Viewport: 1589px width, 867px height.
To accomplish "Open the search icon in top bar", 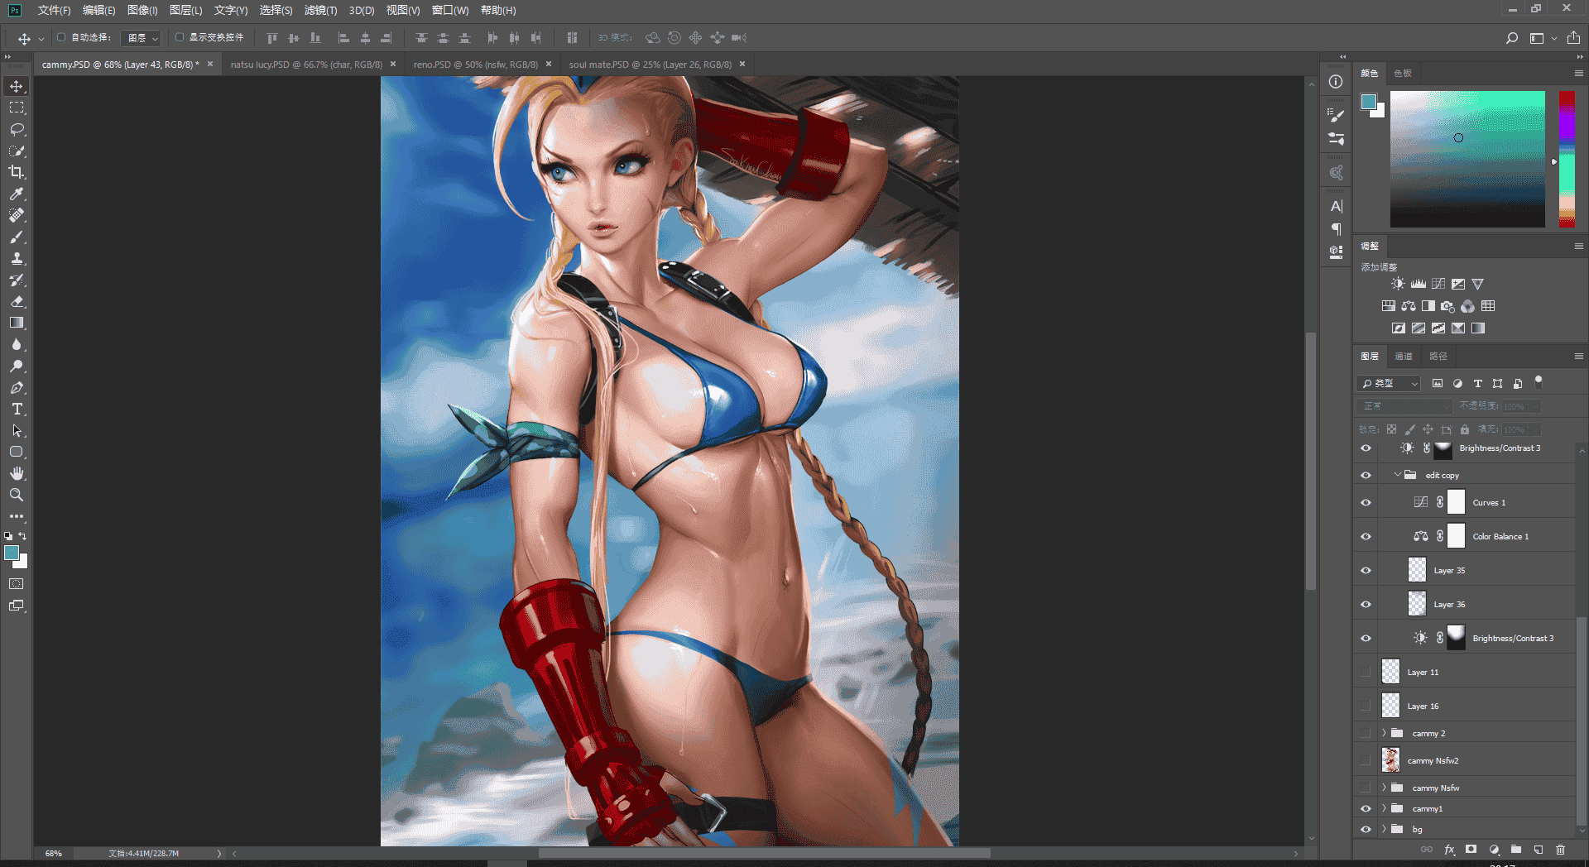I will [1512, 38].
